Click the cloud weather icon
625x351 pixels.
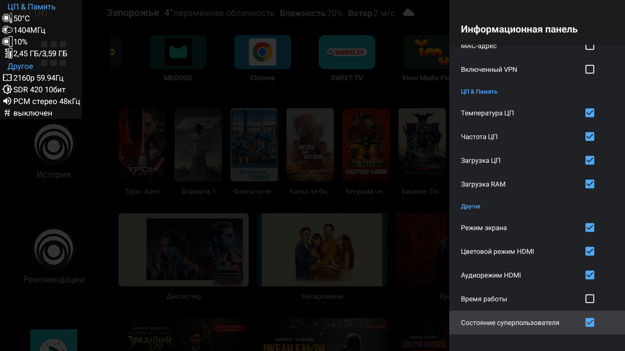409,13
